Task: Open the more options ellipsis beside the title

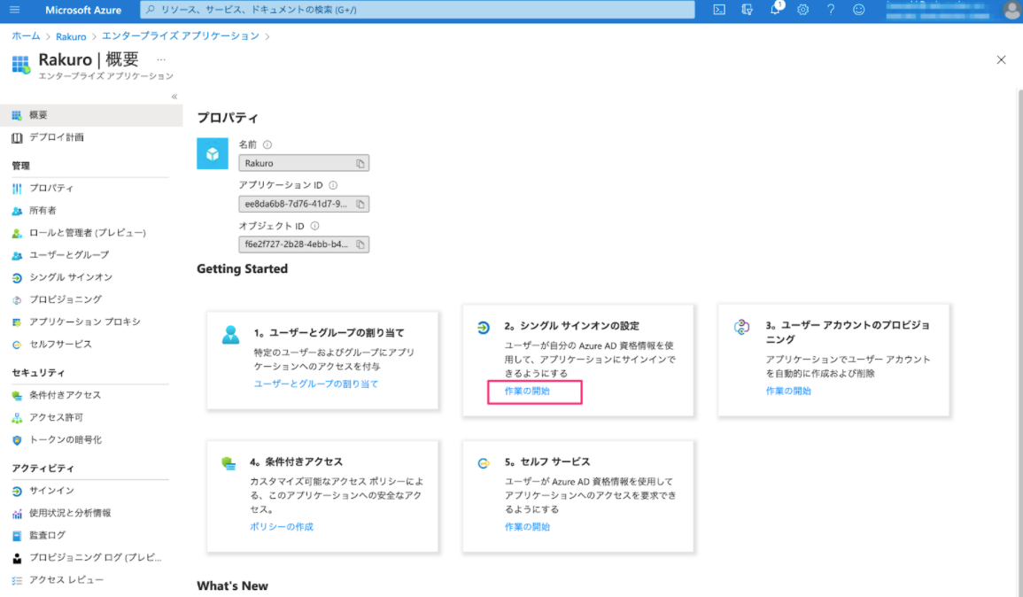Action: [x=161, y=59]
